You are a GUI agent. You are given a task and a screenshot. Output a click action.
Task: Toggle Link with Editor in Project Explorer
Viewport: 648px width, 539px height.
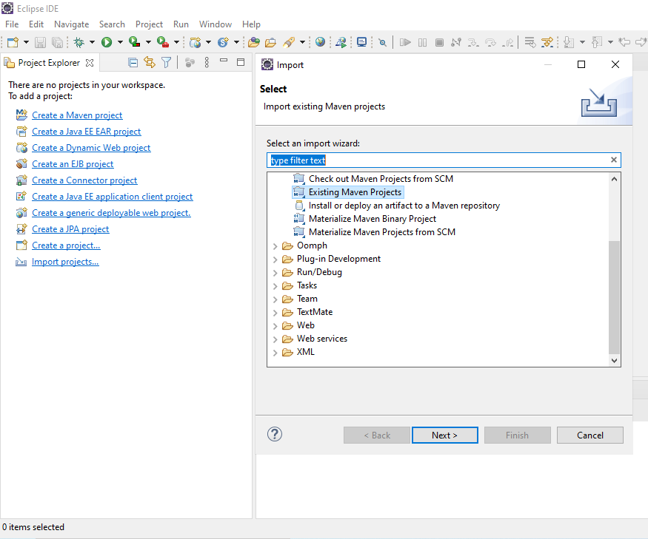point(150,62)
